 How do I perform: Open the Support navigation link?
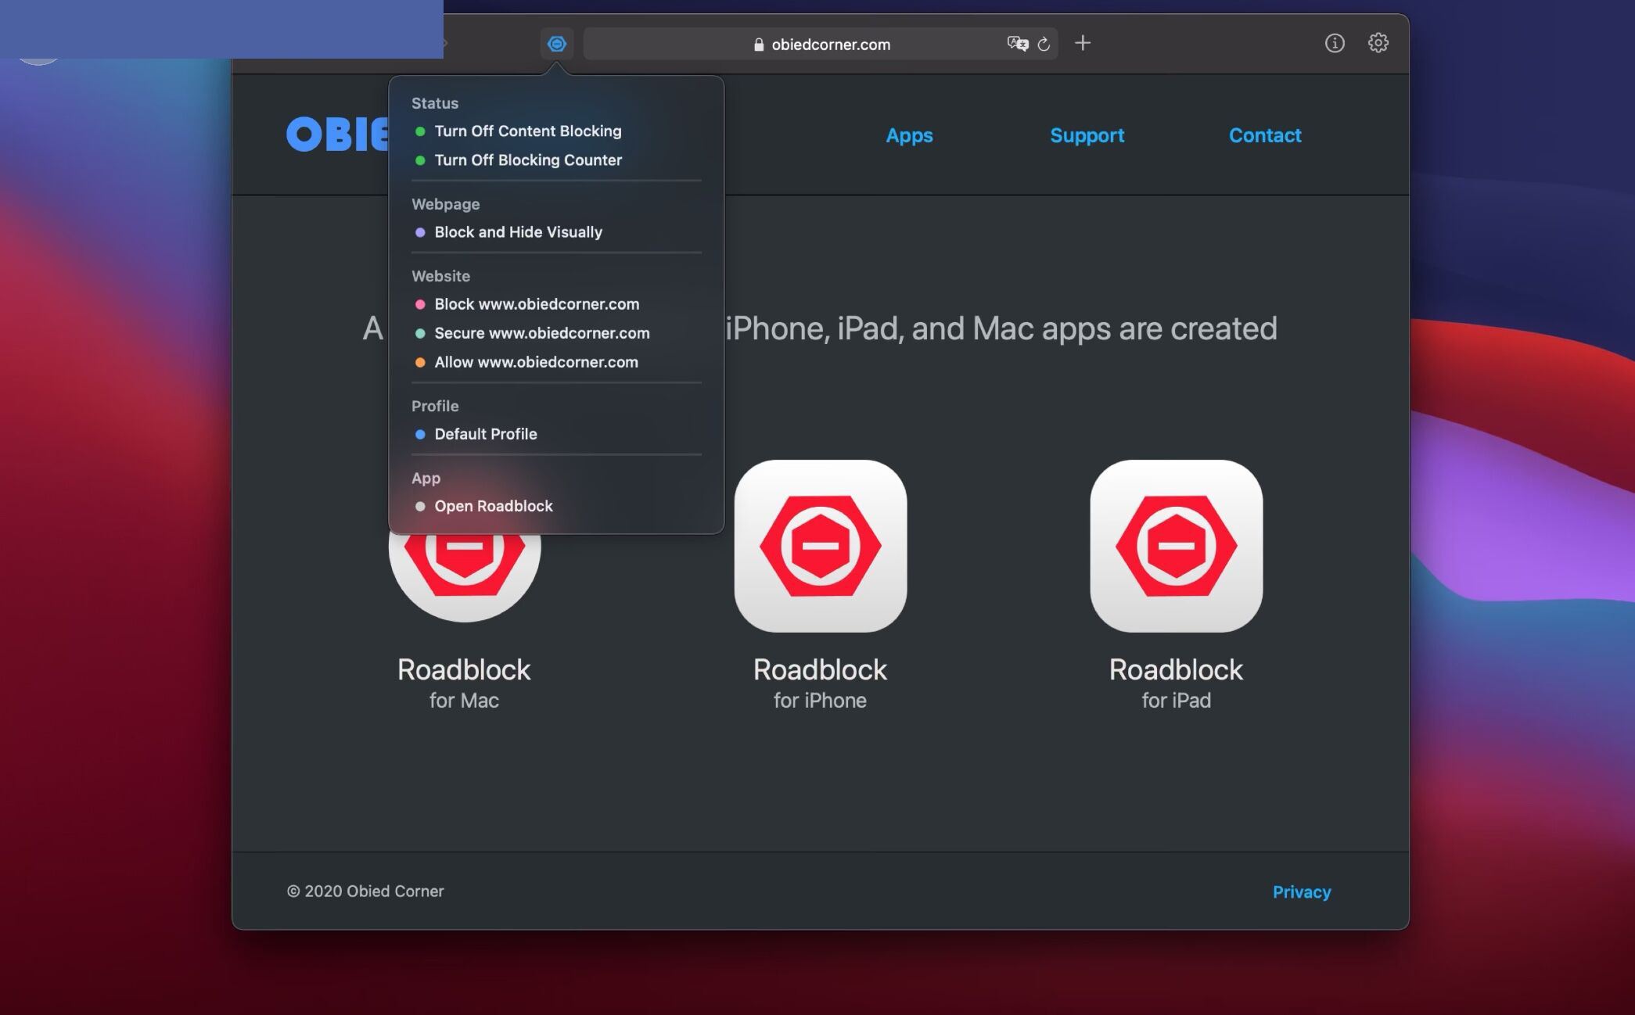pyautogui.click(x=1087, y=135)
